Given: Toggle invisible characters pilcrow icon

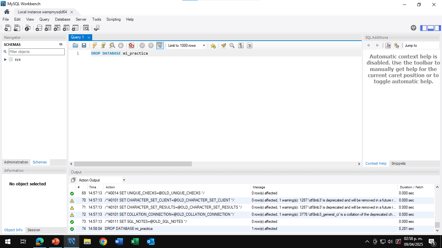Looking at the screenshot, I should coord(241,46).
